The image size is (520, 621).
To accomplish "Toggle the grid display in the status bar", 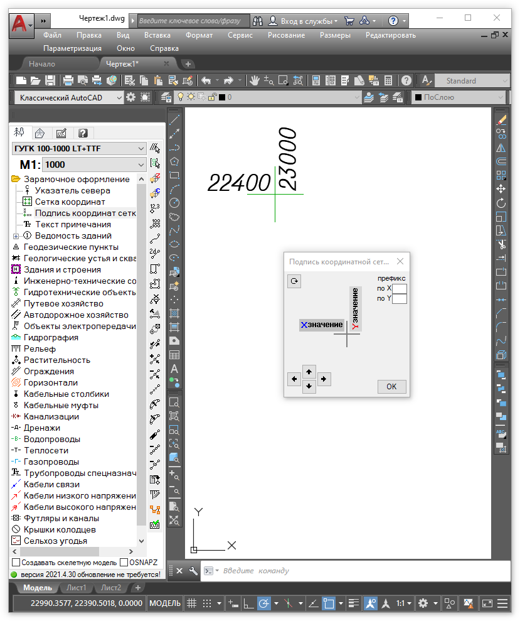I will pyautogui.click(x=192, y=603).
